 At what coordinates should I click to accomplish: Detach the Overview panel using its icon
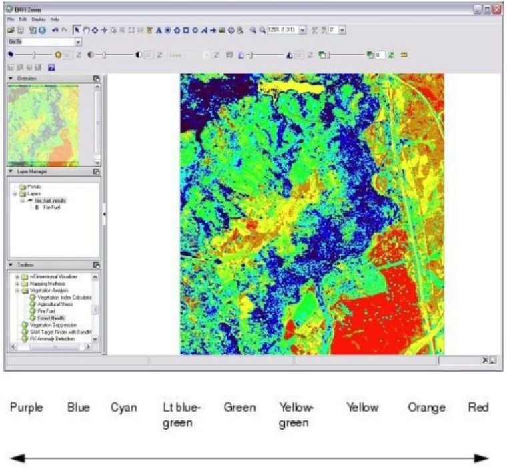[97, 79]
